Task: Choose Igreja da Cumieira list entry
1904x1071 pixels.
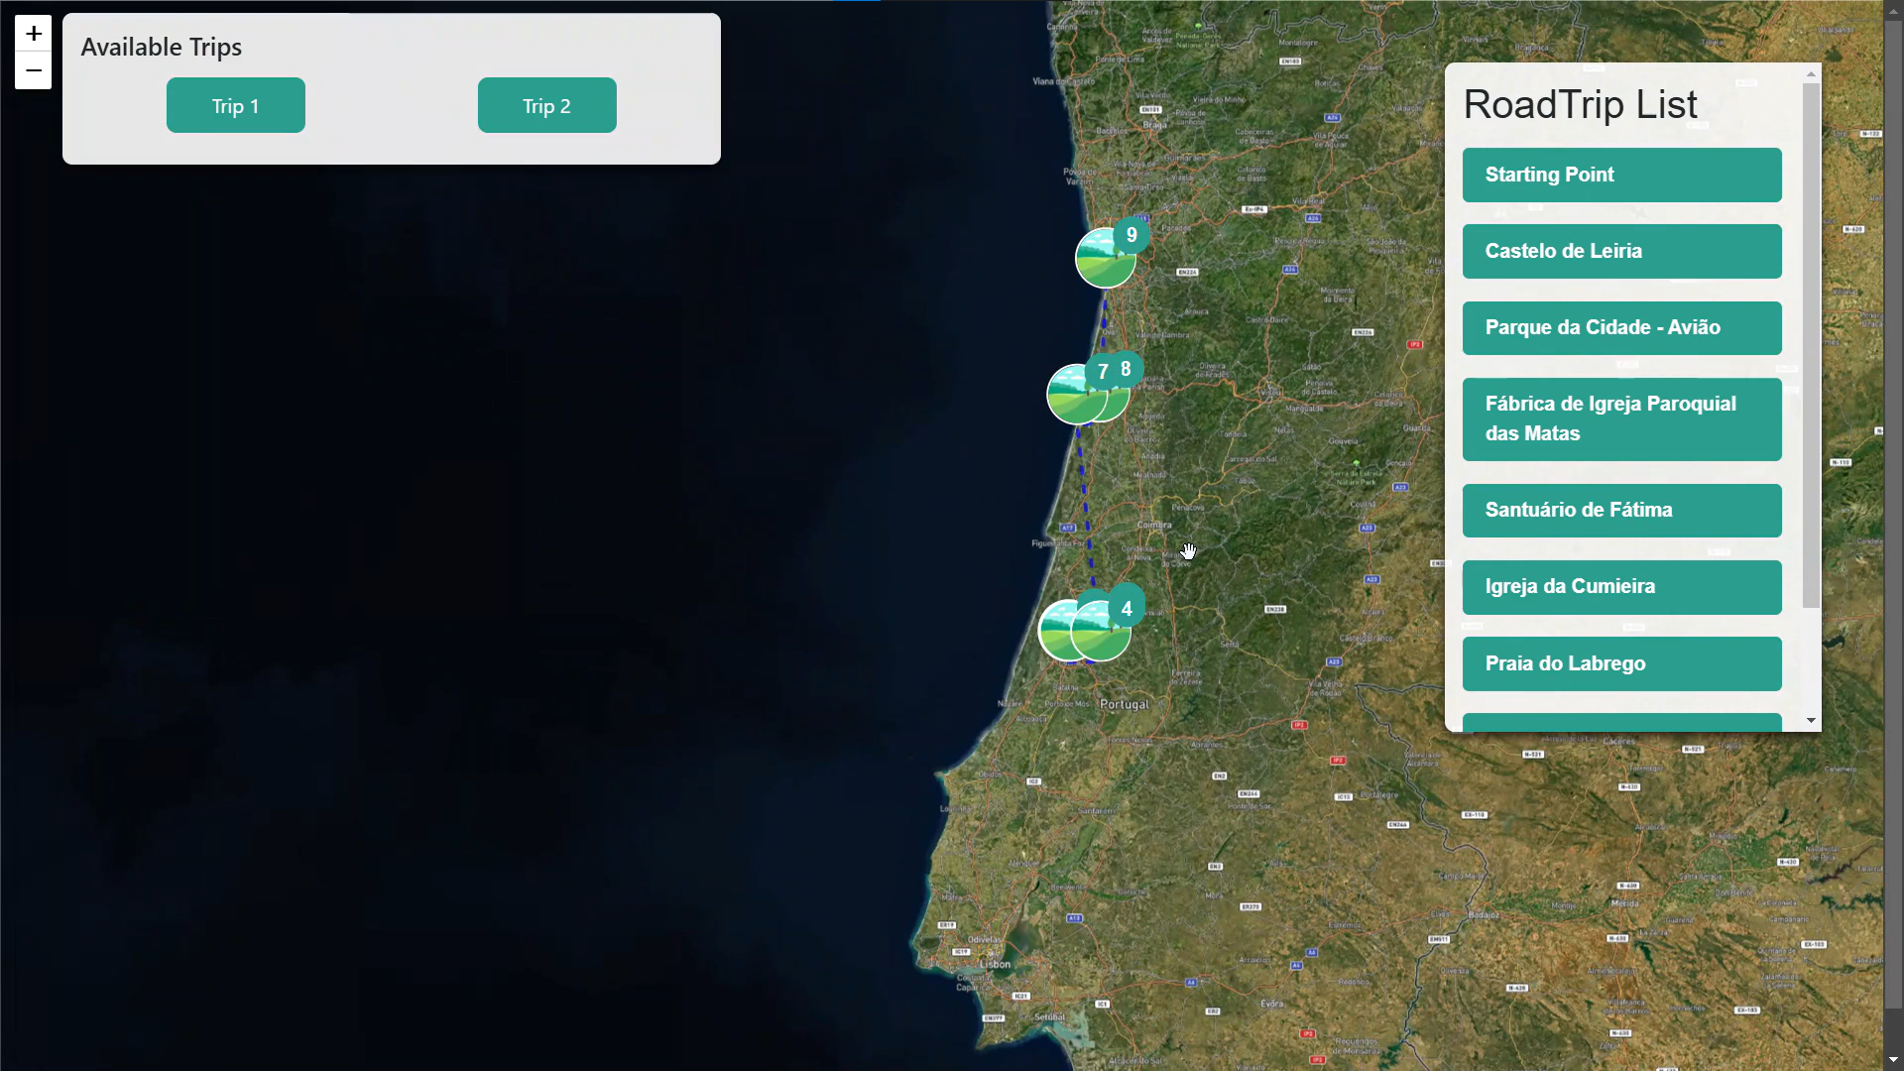Action: click(1621, 587)
